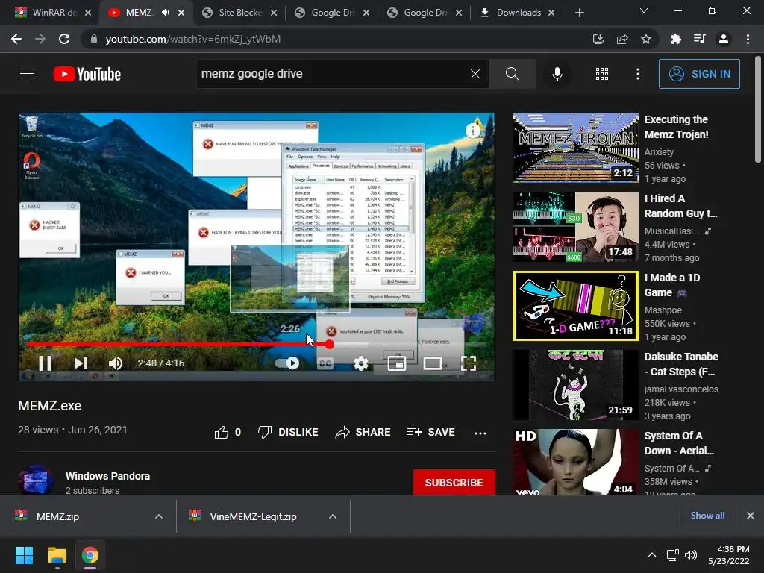Viewport: 764px width, 573px height.
Task: Enable miniplayer mode
Action: 397,363
